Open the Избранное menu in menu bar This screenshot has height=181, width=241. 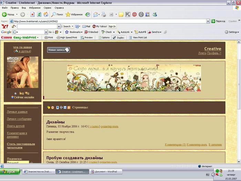click(34, 7)
